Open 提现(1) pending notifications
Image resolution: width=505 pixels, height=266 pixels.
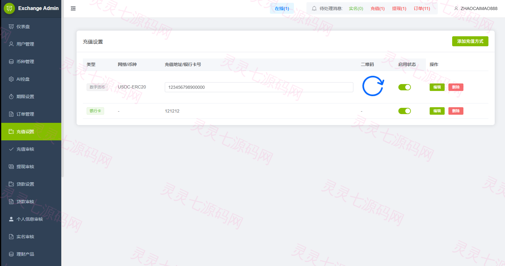399,8
